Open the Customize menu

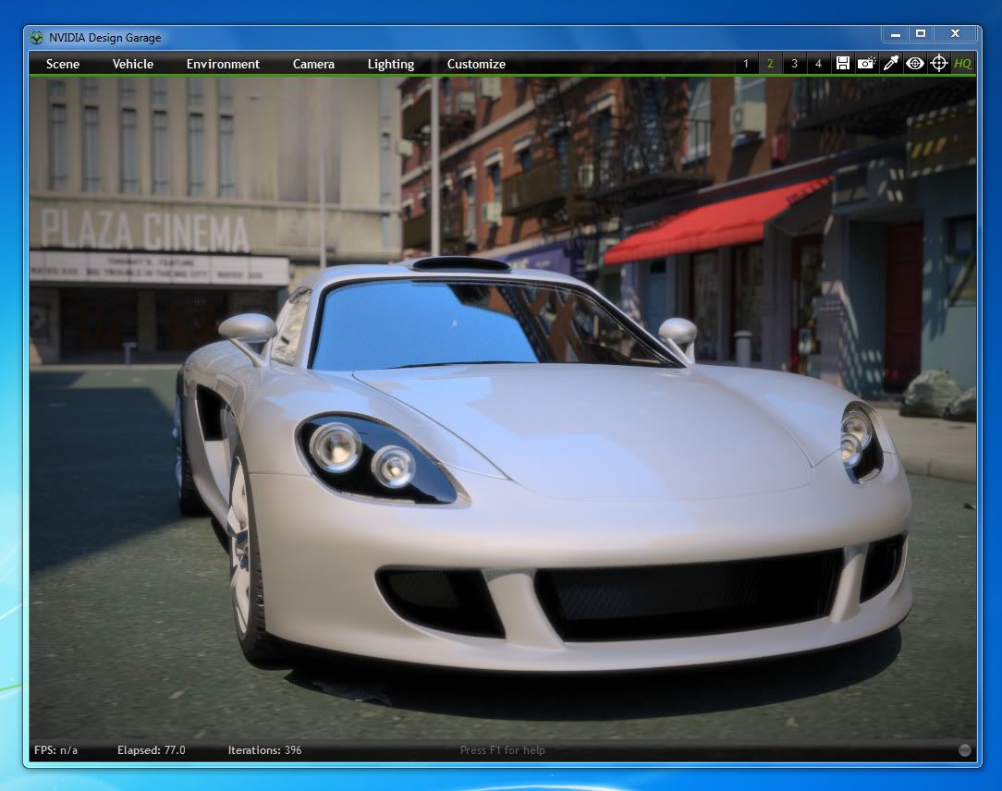point(476,64)
